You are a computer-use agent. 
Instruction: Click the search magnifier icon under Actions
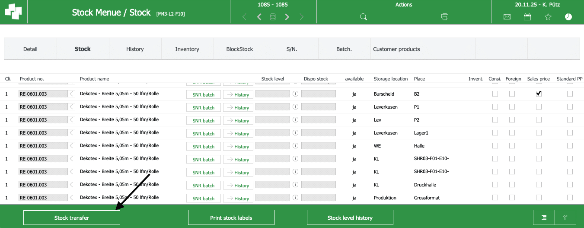pos(364,17)
